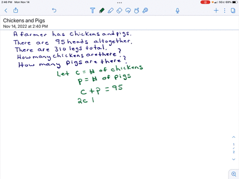Open the tool with the link-style icon

point(145,10)
